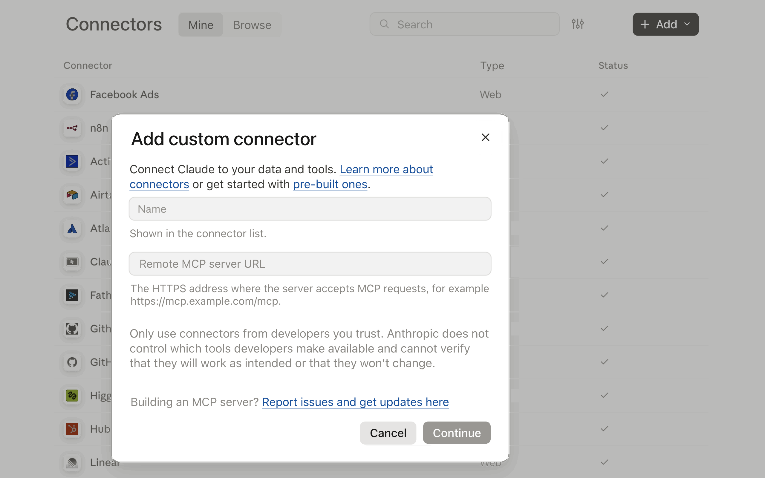This screenshot has height=478, width=765.
Task: Click the round GitHub octocat icon
Action: (72, 362)
